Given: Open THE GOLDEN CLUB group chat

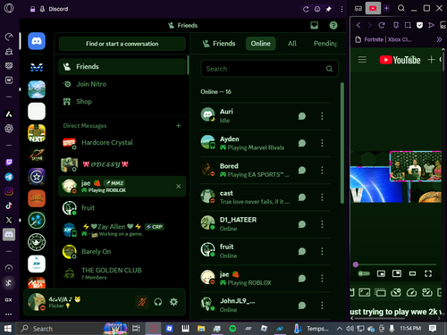Looking at the screenshot, I should (x=122, y=273).
